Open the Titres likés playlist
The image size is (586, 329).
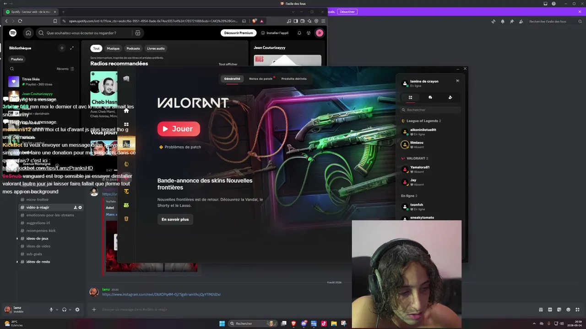[x=43, y=82]
